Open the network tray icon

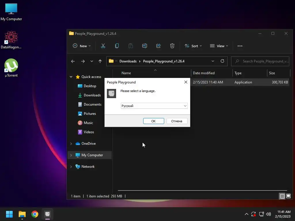point(261,214)
